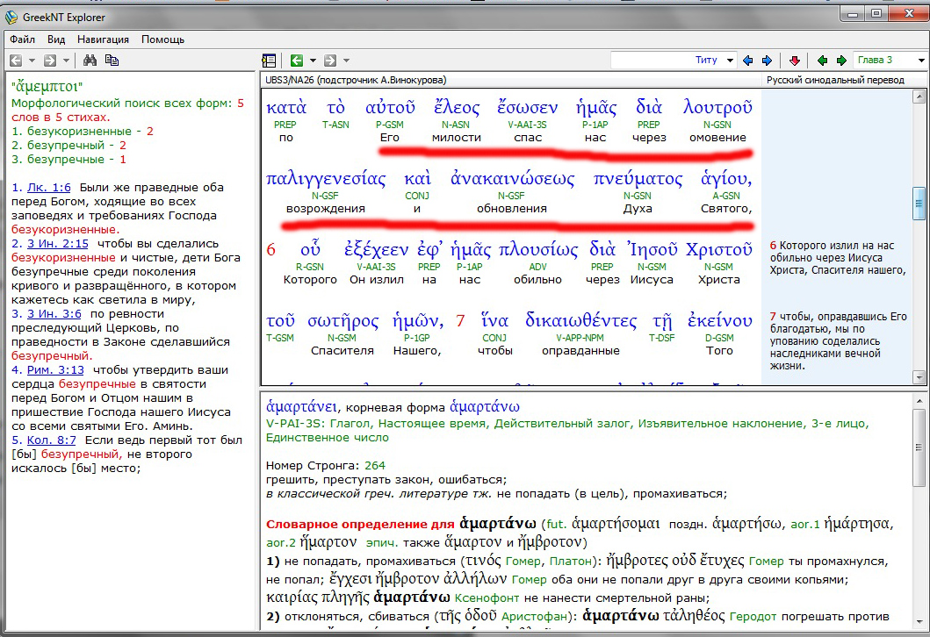Click the red down arrow icon

pyautogui.click(x=795, y=61)
